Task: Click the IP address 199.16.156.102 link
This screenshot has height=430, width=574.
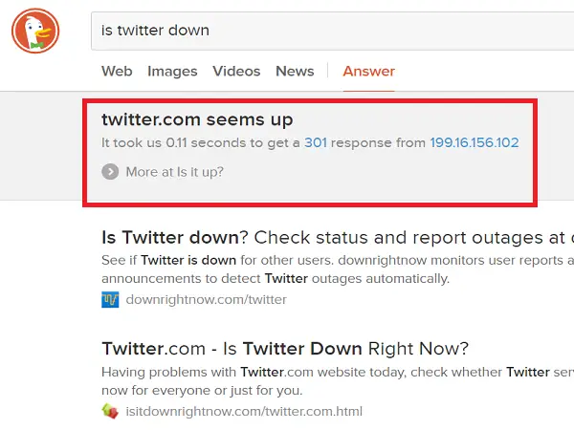Action: [x=475, y=142]
